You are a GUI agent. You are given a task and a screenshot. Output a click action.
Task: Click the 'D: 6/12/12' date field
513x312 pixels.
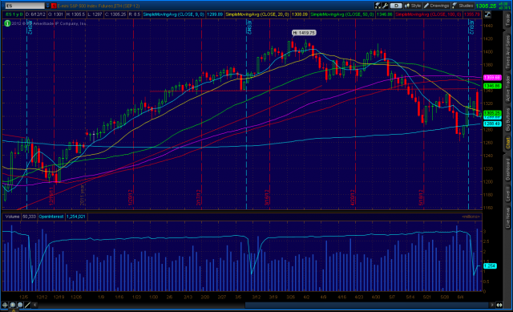pos(35,14)
